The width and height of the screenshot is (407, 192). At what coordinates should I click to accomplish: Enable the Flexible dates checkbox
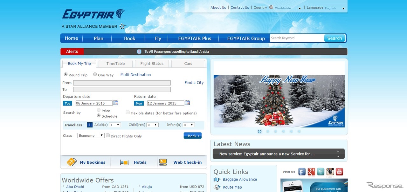point(128,113)
